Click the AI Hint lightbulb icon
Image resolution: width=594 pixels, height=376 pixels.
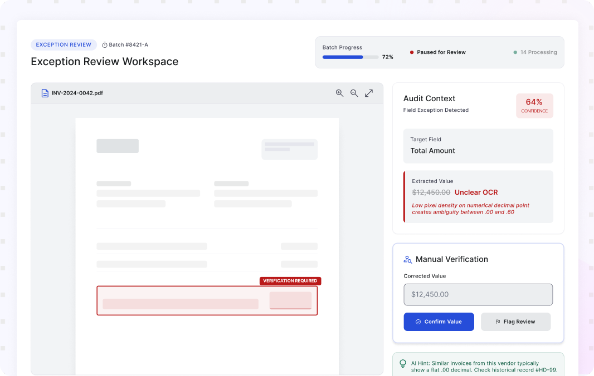click(x=403, y=364)
